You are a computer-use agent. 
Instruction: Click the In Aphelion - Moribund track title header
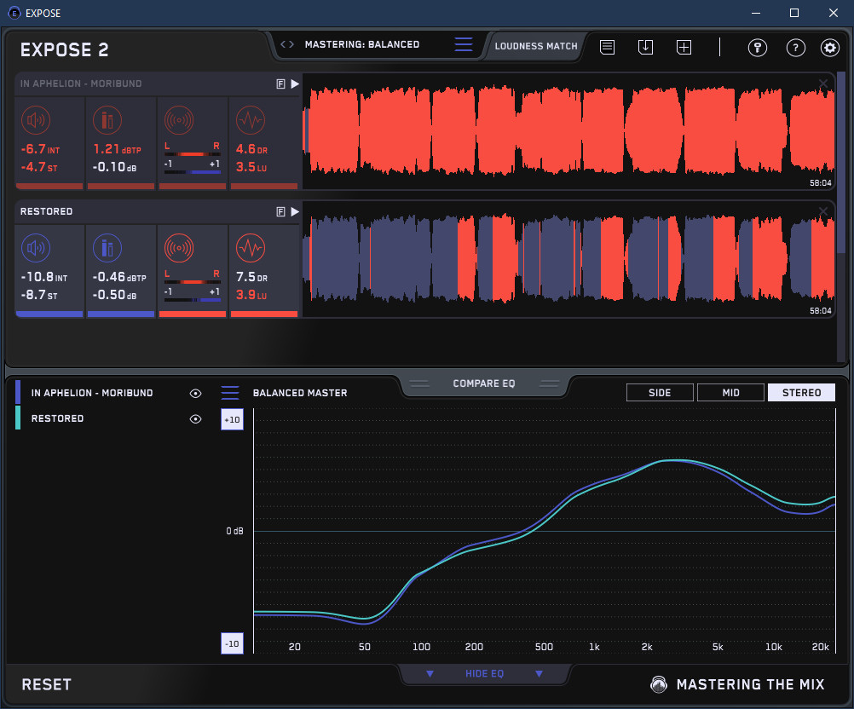[x=81, y=84]
